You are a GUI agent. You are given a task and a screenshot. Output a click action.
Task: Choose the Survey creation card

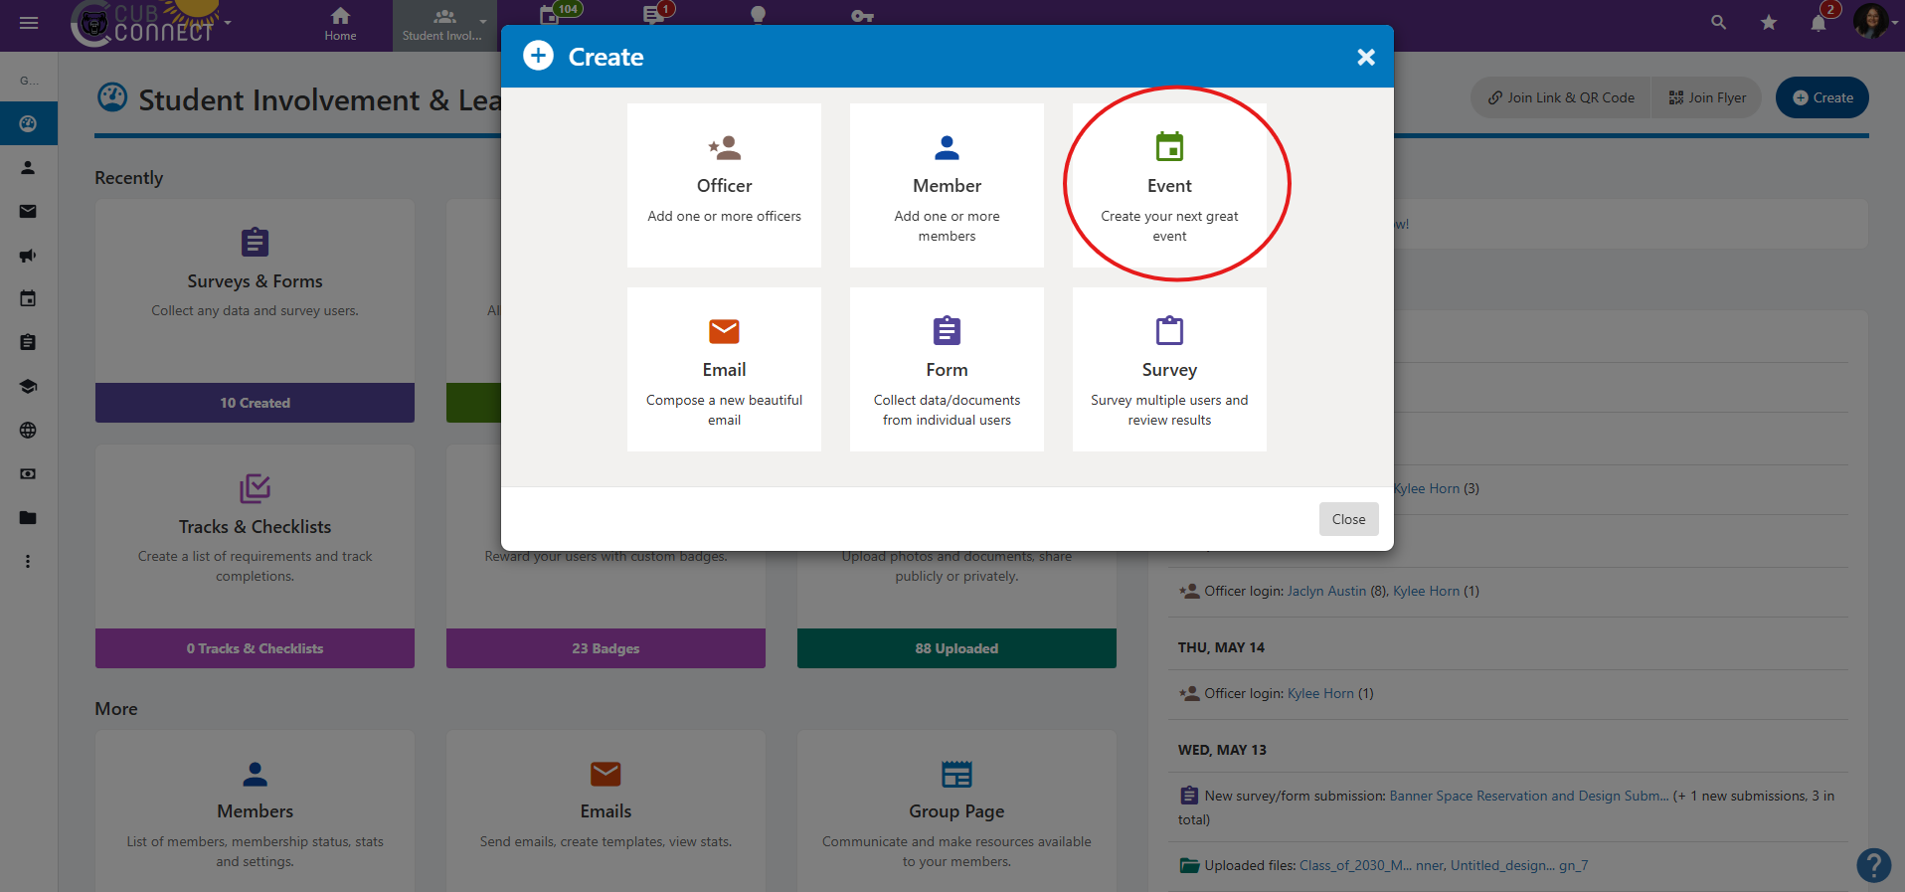click(x=1169, y=369)
